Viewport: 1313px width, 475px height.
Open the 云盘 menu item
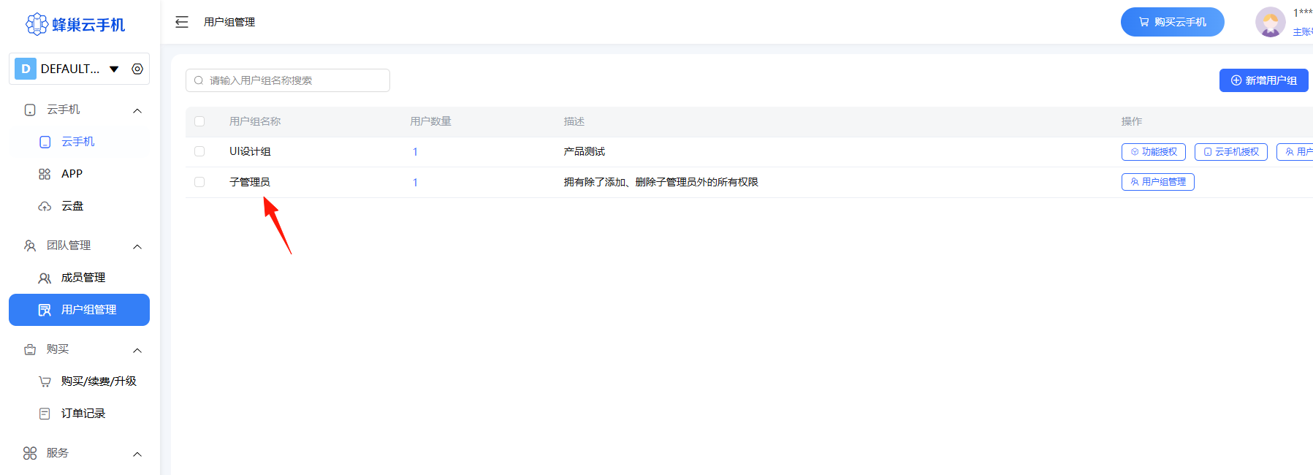[x=79, y=206]
